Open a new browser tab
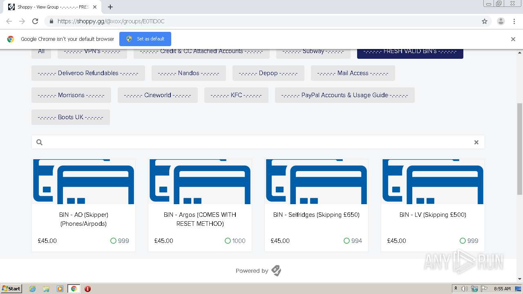Viewport: 523px width, 294px height. (110, 7)
